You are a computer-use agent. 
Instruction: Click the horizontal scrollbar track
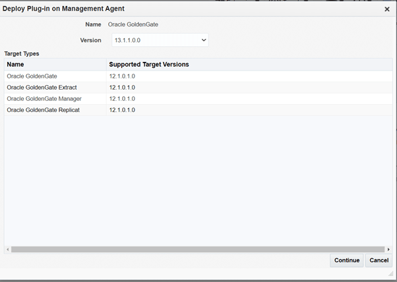coord(198,250)
